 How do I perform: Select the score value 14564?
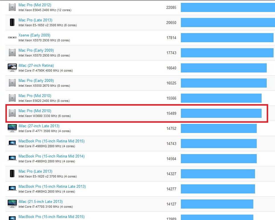pos(171,159)
